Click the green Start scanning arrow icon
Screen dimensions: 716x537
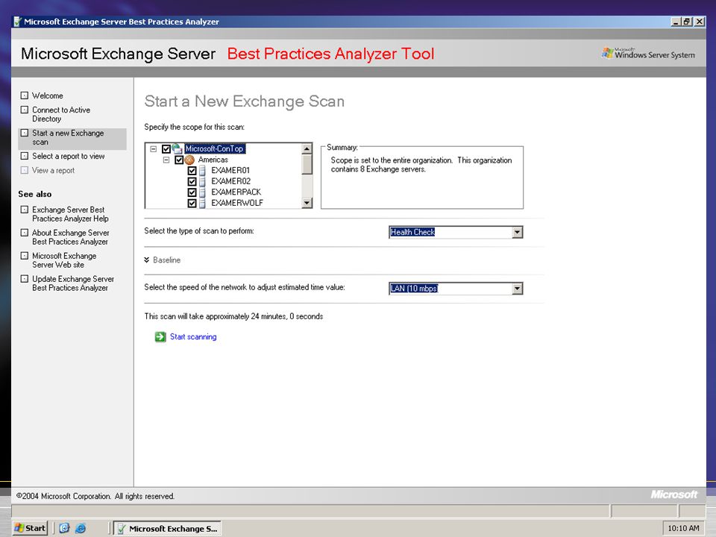click(160, 337)
